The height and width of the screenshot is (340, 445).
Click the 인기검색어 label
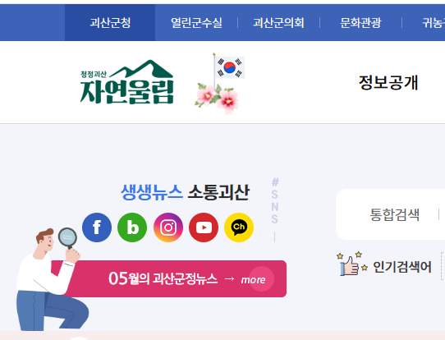pos(402,267)
